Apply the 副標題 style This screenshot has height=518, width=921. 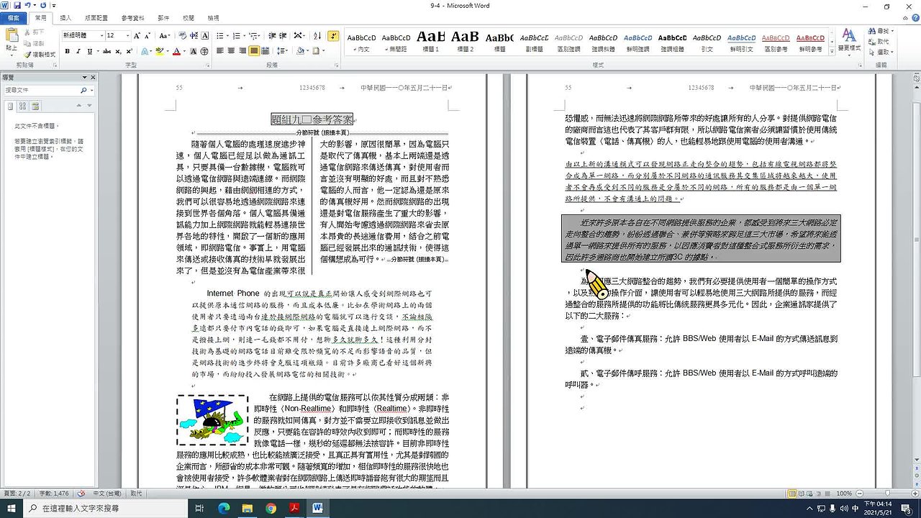(x=534, y=40)
